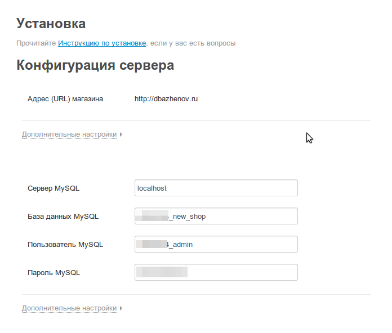Click the word Прочитайте in the intro text

point(36,43)
